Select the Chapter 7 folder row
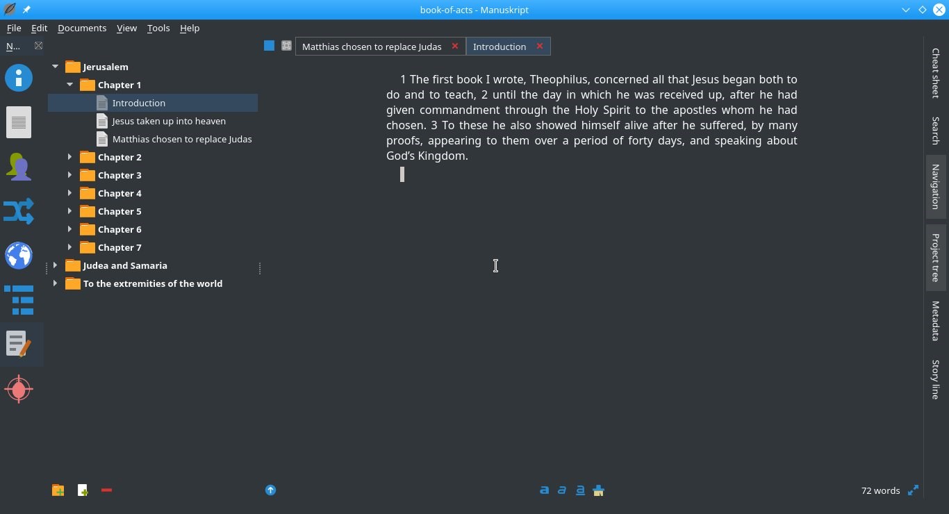 153,247
